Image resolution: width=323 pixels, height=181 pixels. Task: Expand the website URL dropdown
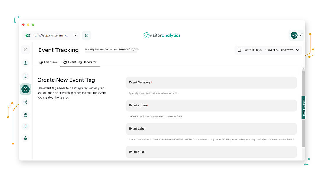click(x=75, y=35)
